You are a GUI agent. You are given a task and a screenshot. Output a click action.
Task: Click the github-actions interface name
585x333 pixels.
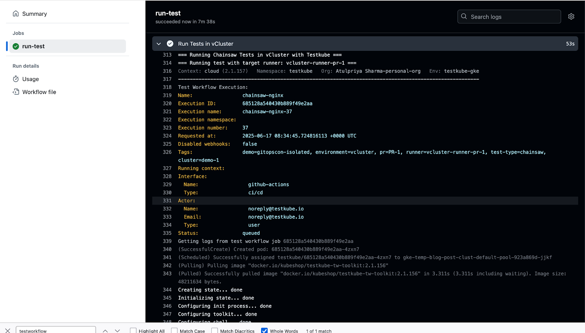click(268, 184)
